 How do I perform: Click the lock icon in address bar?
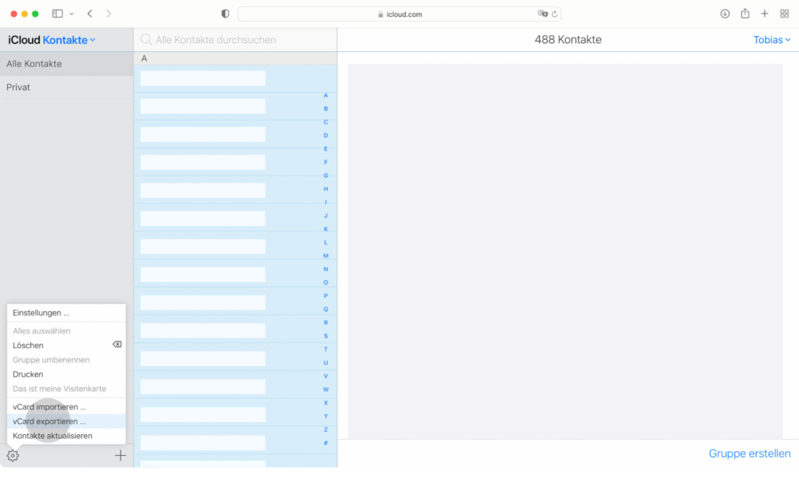click(x=380, y=14)
